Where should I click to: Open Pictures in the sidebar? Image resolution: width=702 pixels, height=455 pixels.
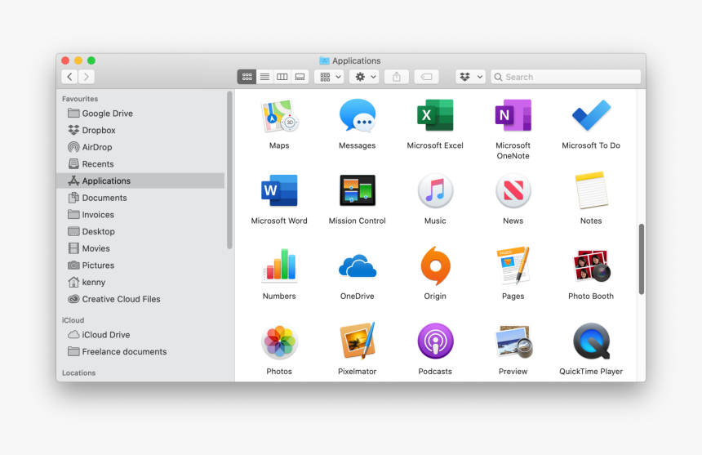coord(140,265)
